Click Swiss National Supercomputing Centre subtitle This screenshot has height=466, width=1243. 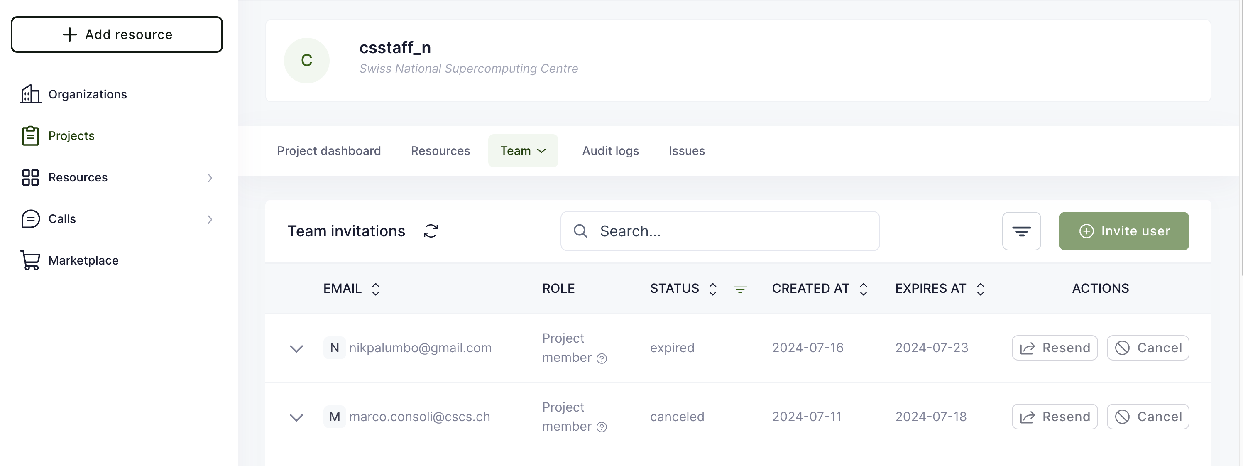click(469, 69)
